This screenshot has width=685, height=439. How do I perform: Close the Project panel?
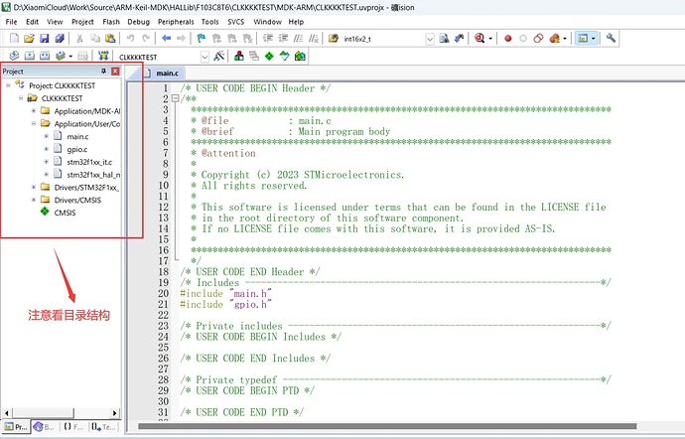pyautogui.click(x=115, y=72)
